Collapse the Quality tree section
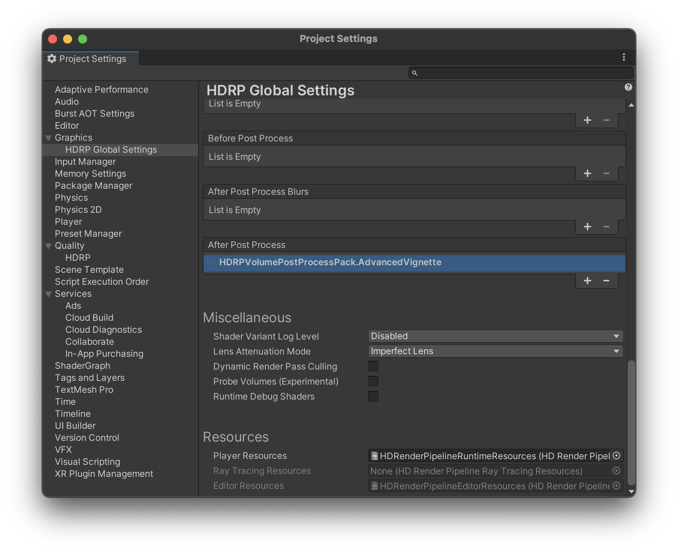Screen dimensions: 678x553 (x=48, y=246)
